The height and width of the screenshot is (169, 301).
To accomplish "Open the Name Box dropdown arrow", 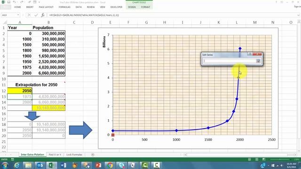I will coord(18,15).
